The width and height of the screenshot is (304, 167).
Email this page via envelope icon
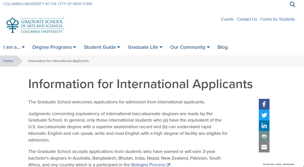point(264,147)
